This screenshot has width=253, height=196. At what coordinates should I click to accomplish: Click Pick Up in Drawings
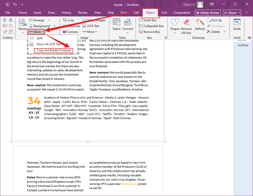215,20
